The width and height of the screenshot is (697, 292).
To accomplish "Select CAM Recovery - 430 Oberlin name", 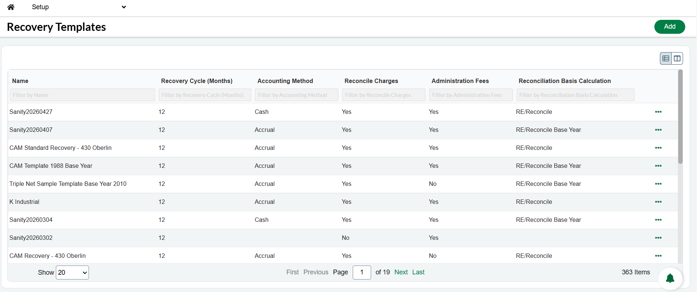I will (x=47, y=256).
